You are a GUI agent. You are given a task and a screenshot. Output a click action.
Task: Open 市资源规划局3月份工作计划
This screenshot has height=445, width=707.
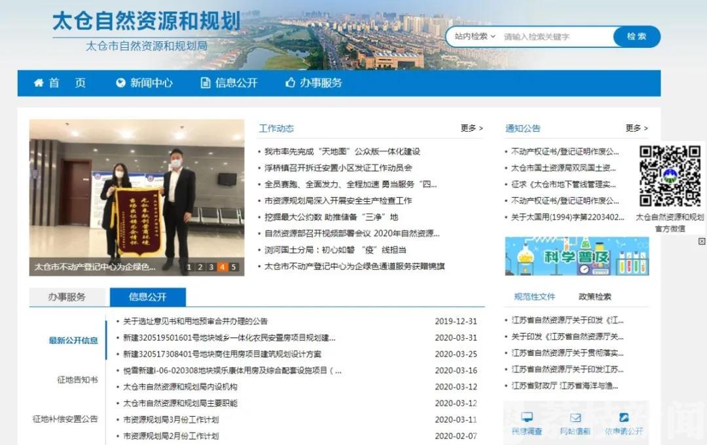coord(171,419)
